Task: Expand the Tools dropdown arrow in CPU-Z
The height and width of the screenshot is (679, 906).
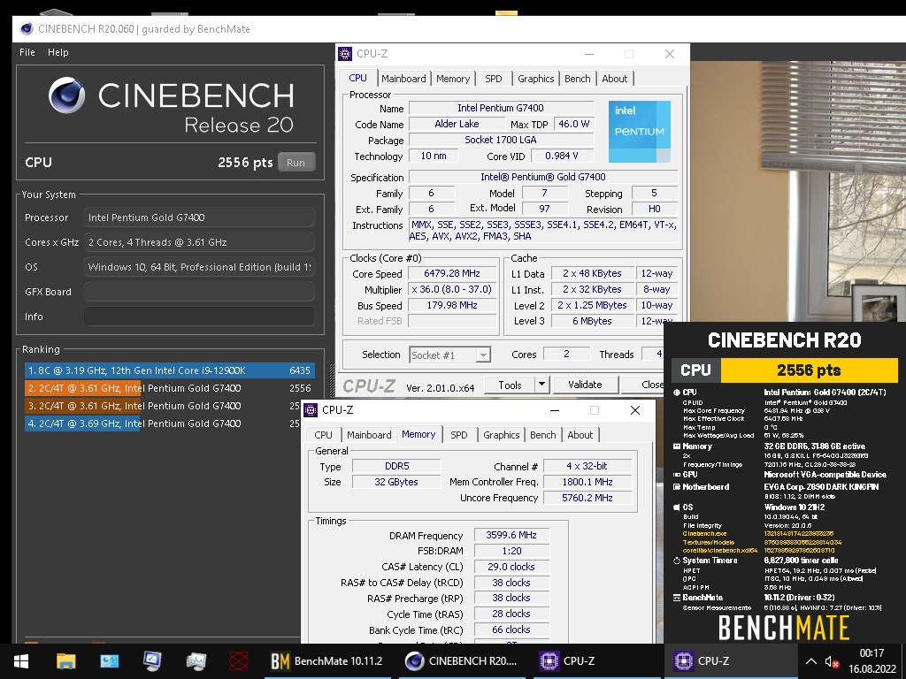Action: pos(542,385)
